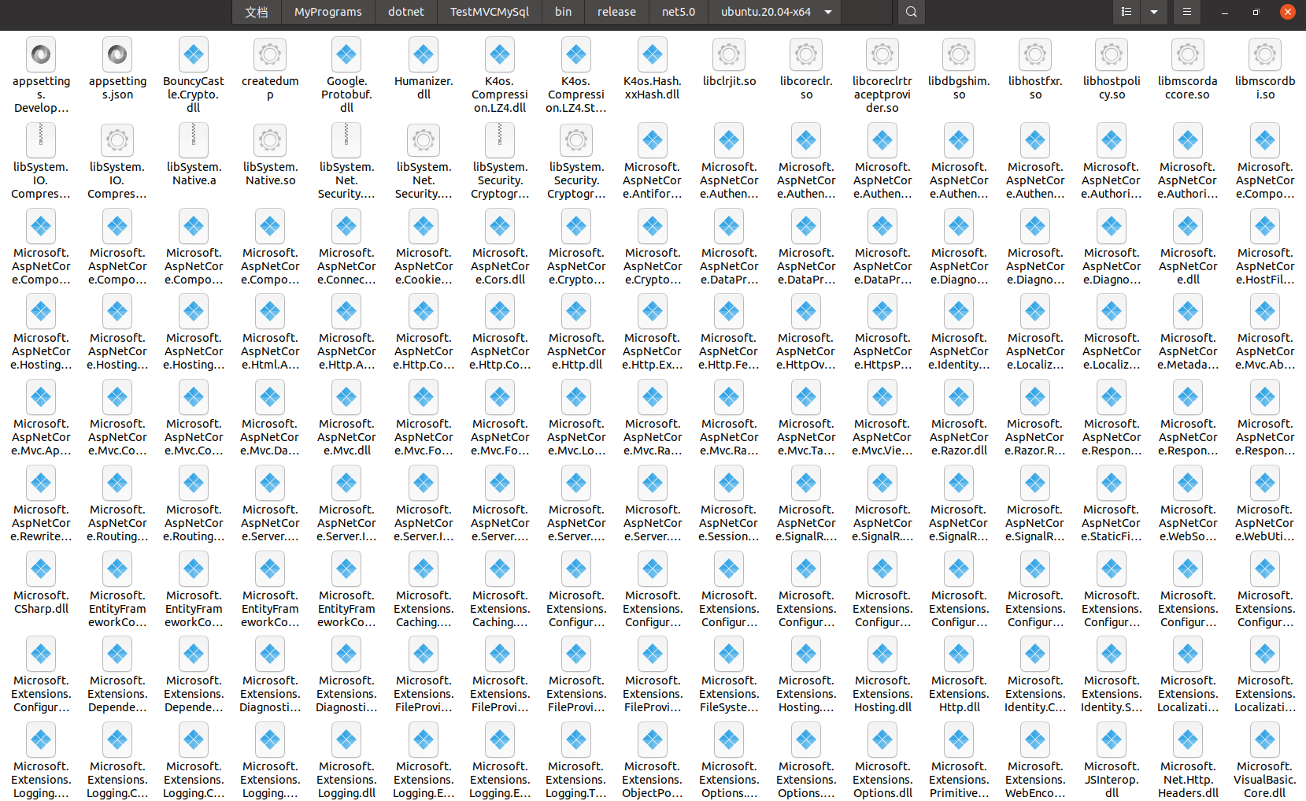Screen dimensions: 1306x801
Task: Click the Microsoft.AspNetCore.HttpsP… file name
Action: [x=882, y=351]
